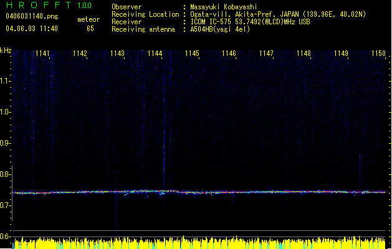Click the 0.8 kHz axis label
This screenshot has height=249, width=392.
point(5,174)
